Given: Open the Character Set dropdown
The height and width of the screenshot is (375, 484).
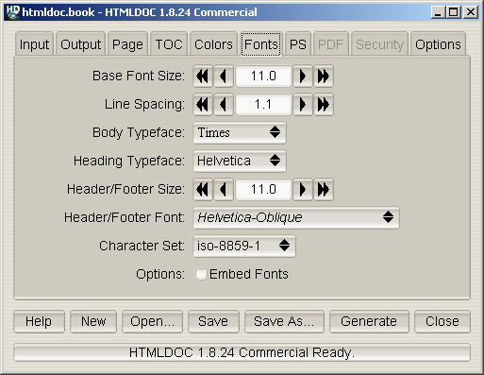Looking at the screenshot, I should (244, 247).
